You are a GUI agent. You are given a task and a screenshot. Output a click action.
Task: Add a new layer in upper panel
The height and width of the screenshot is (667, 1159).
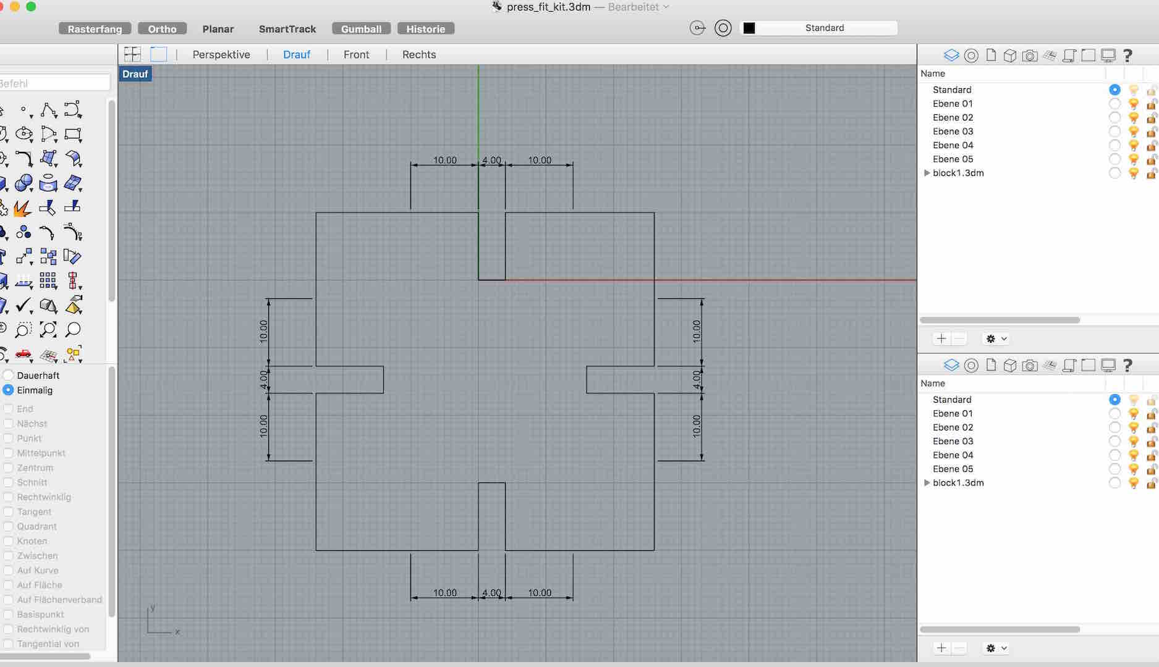(x=941, y=338)
